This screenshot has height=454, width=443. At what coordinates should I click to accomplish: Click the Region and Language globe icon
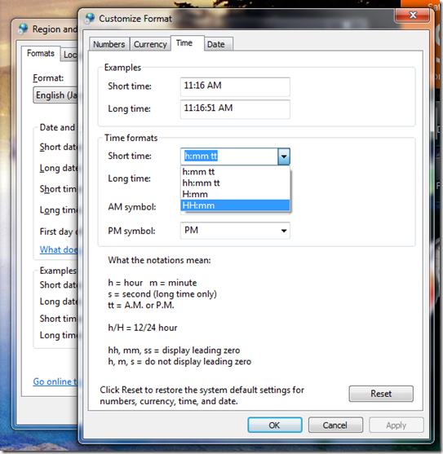(23, 29)
